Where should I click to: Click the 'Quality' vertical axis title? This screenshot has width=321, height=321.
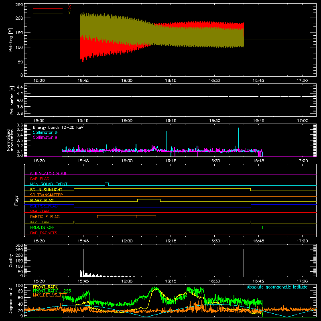pos(11,260)
